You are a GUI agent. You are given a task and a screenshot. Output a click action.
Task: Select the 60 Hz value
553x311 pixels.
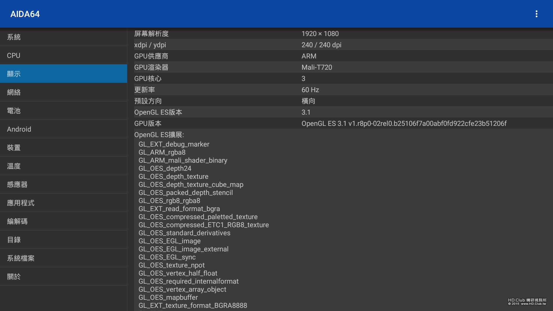(x=310, y=90)
